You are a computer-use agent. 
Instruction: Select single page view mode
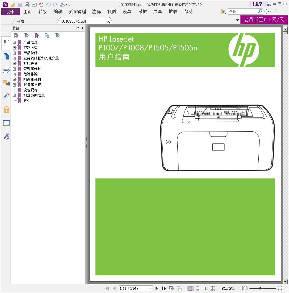190,289
